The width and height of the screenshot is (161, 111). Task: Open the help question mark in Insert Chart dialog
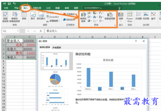tap(136, 41)
